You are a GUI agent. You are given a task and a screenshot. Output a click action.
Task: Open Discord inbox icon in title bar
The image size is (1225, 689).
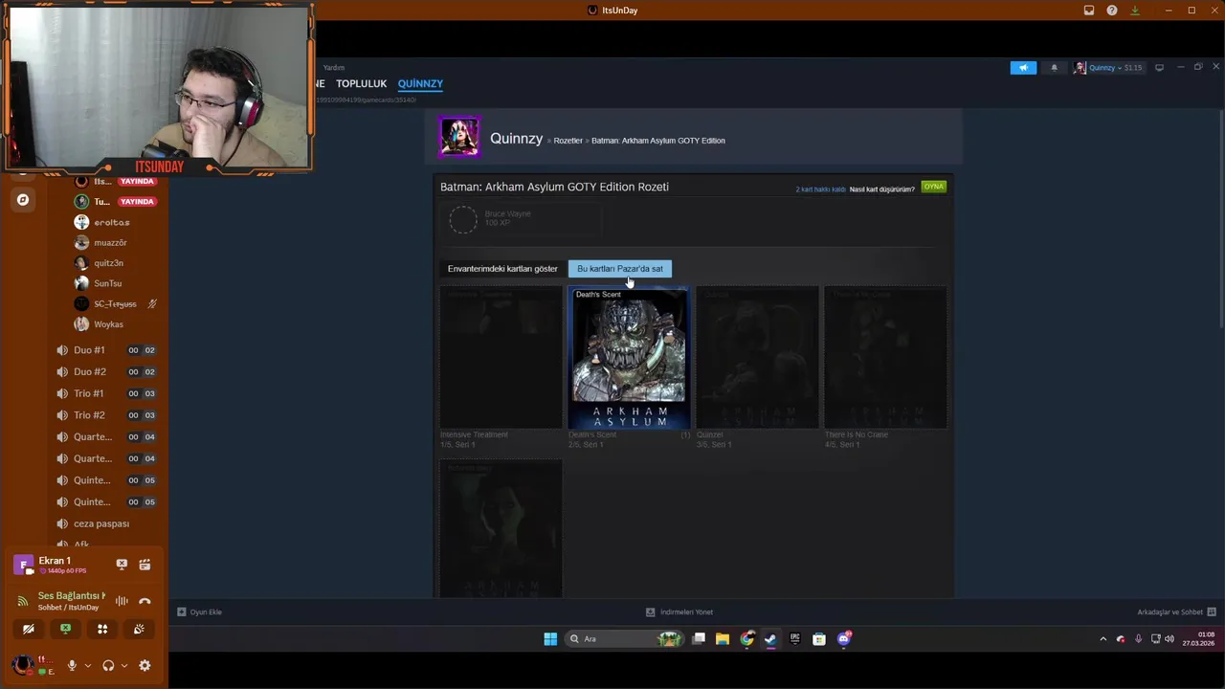pos(1089,11)
